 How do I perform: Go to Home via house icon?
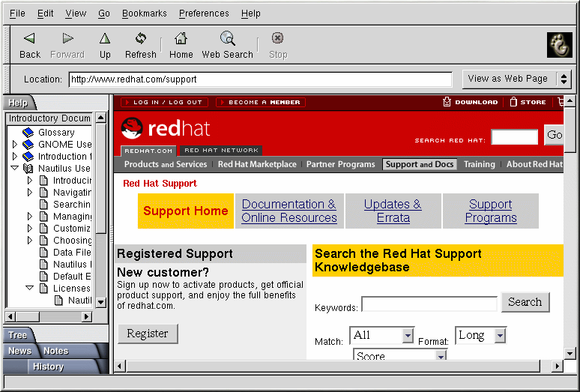click(x=181, y=39)
